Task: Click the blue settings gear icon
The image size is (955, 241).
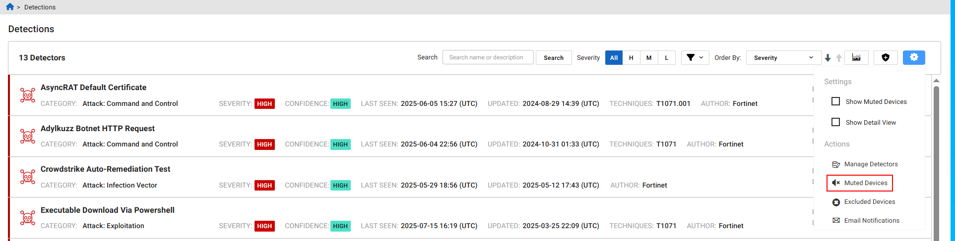Action: tap(914, 57)
